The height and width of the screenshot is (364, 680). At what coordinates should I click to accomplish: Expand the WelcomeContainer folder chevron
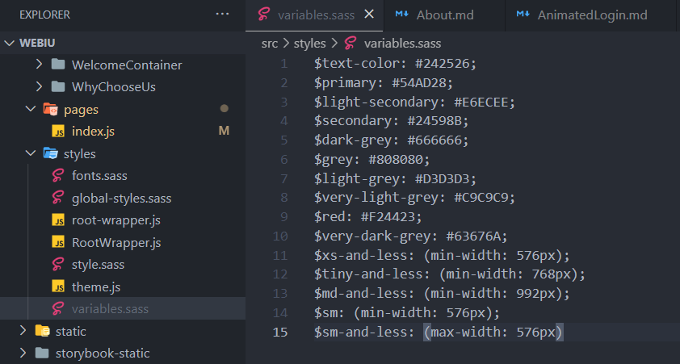point(39,65)
